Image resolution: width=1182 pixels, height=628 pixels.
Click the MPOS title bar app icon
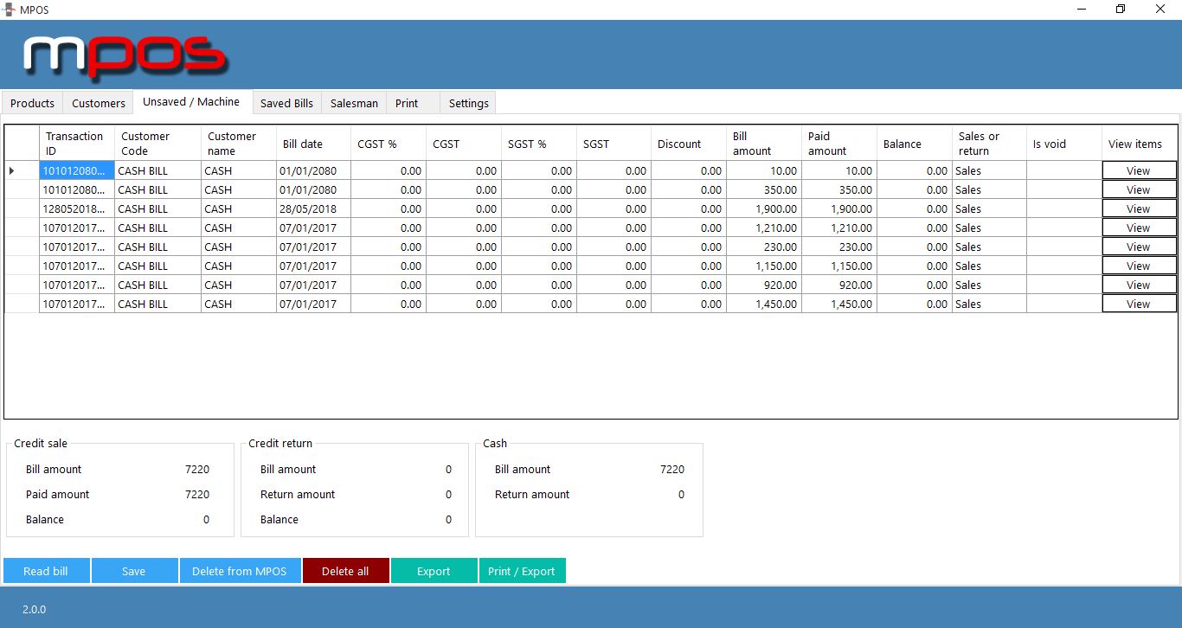(9, 9)
